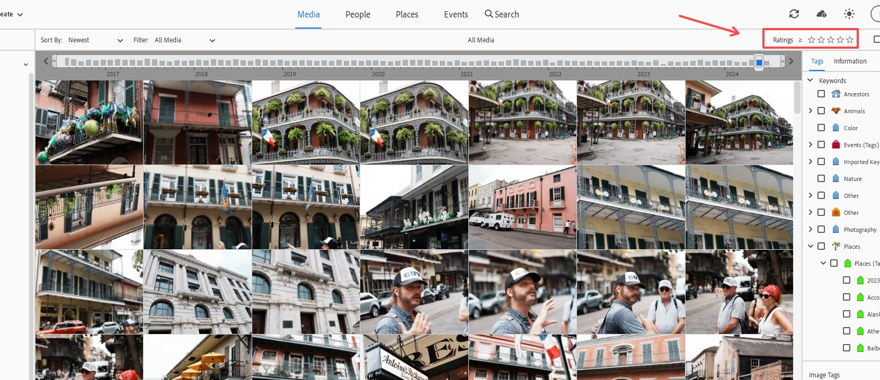Select the Mardi Gras balcony decoration photo

(88, 122)
